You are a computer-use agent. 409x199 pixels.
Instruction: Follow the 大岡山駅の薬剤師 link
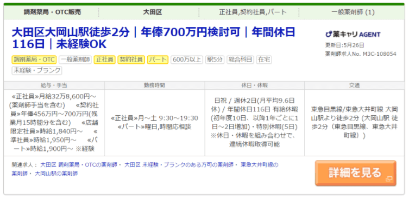(56, 173)
